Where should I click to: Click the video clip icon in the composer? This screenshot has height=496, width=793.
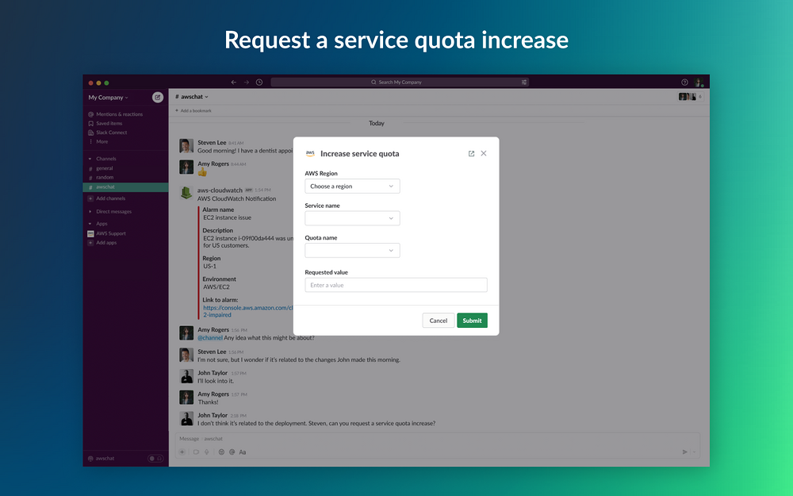click(x=196, y=452)
